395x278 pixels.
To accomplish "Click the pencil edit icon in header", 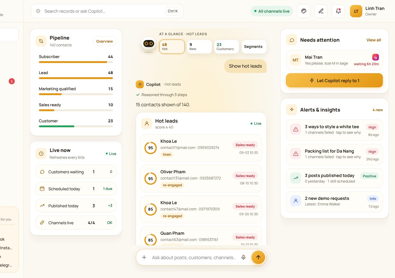I will (x=321, y=11).
